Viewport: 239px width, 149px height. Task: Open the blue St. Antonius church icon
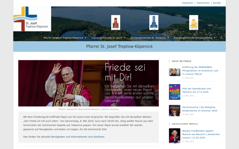pos(154,23)
